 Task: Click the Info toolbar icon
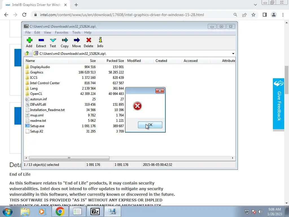(100, 42)
